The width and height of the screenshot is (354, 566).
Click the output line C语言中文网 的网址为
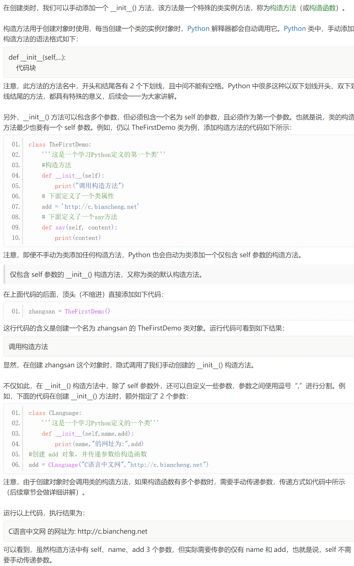[x=78, y=531]
